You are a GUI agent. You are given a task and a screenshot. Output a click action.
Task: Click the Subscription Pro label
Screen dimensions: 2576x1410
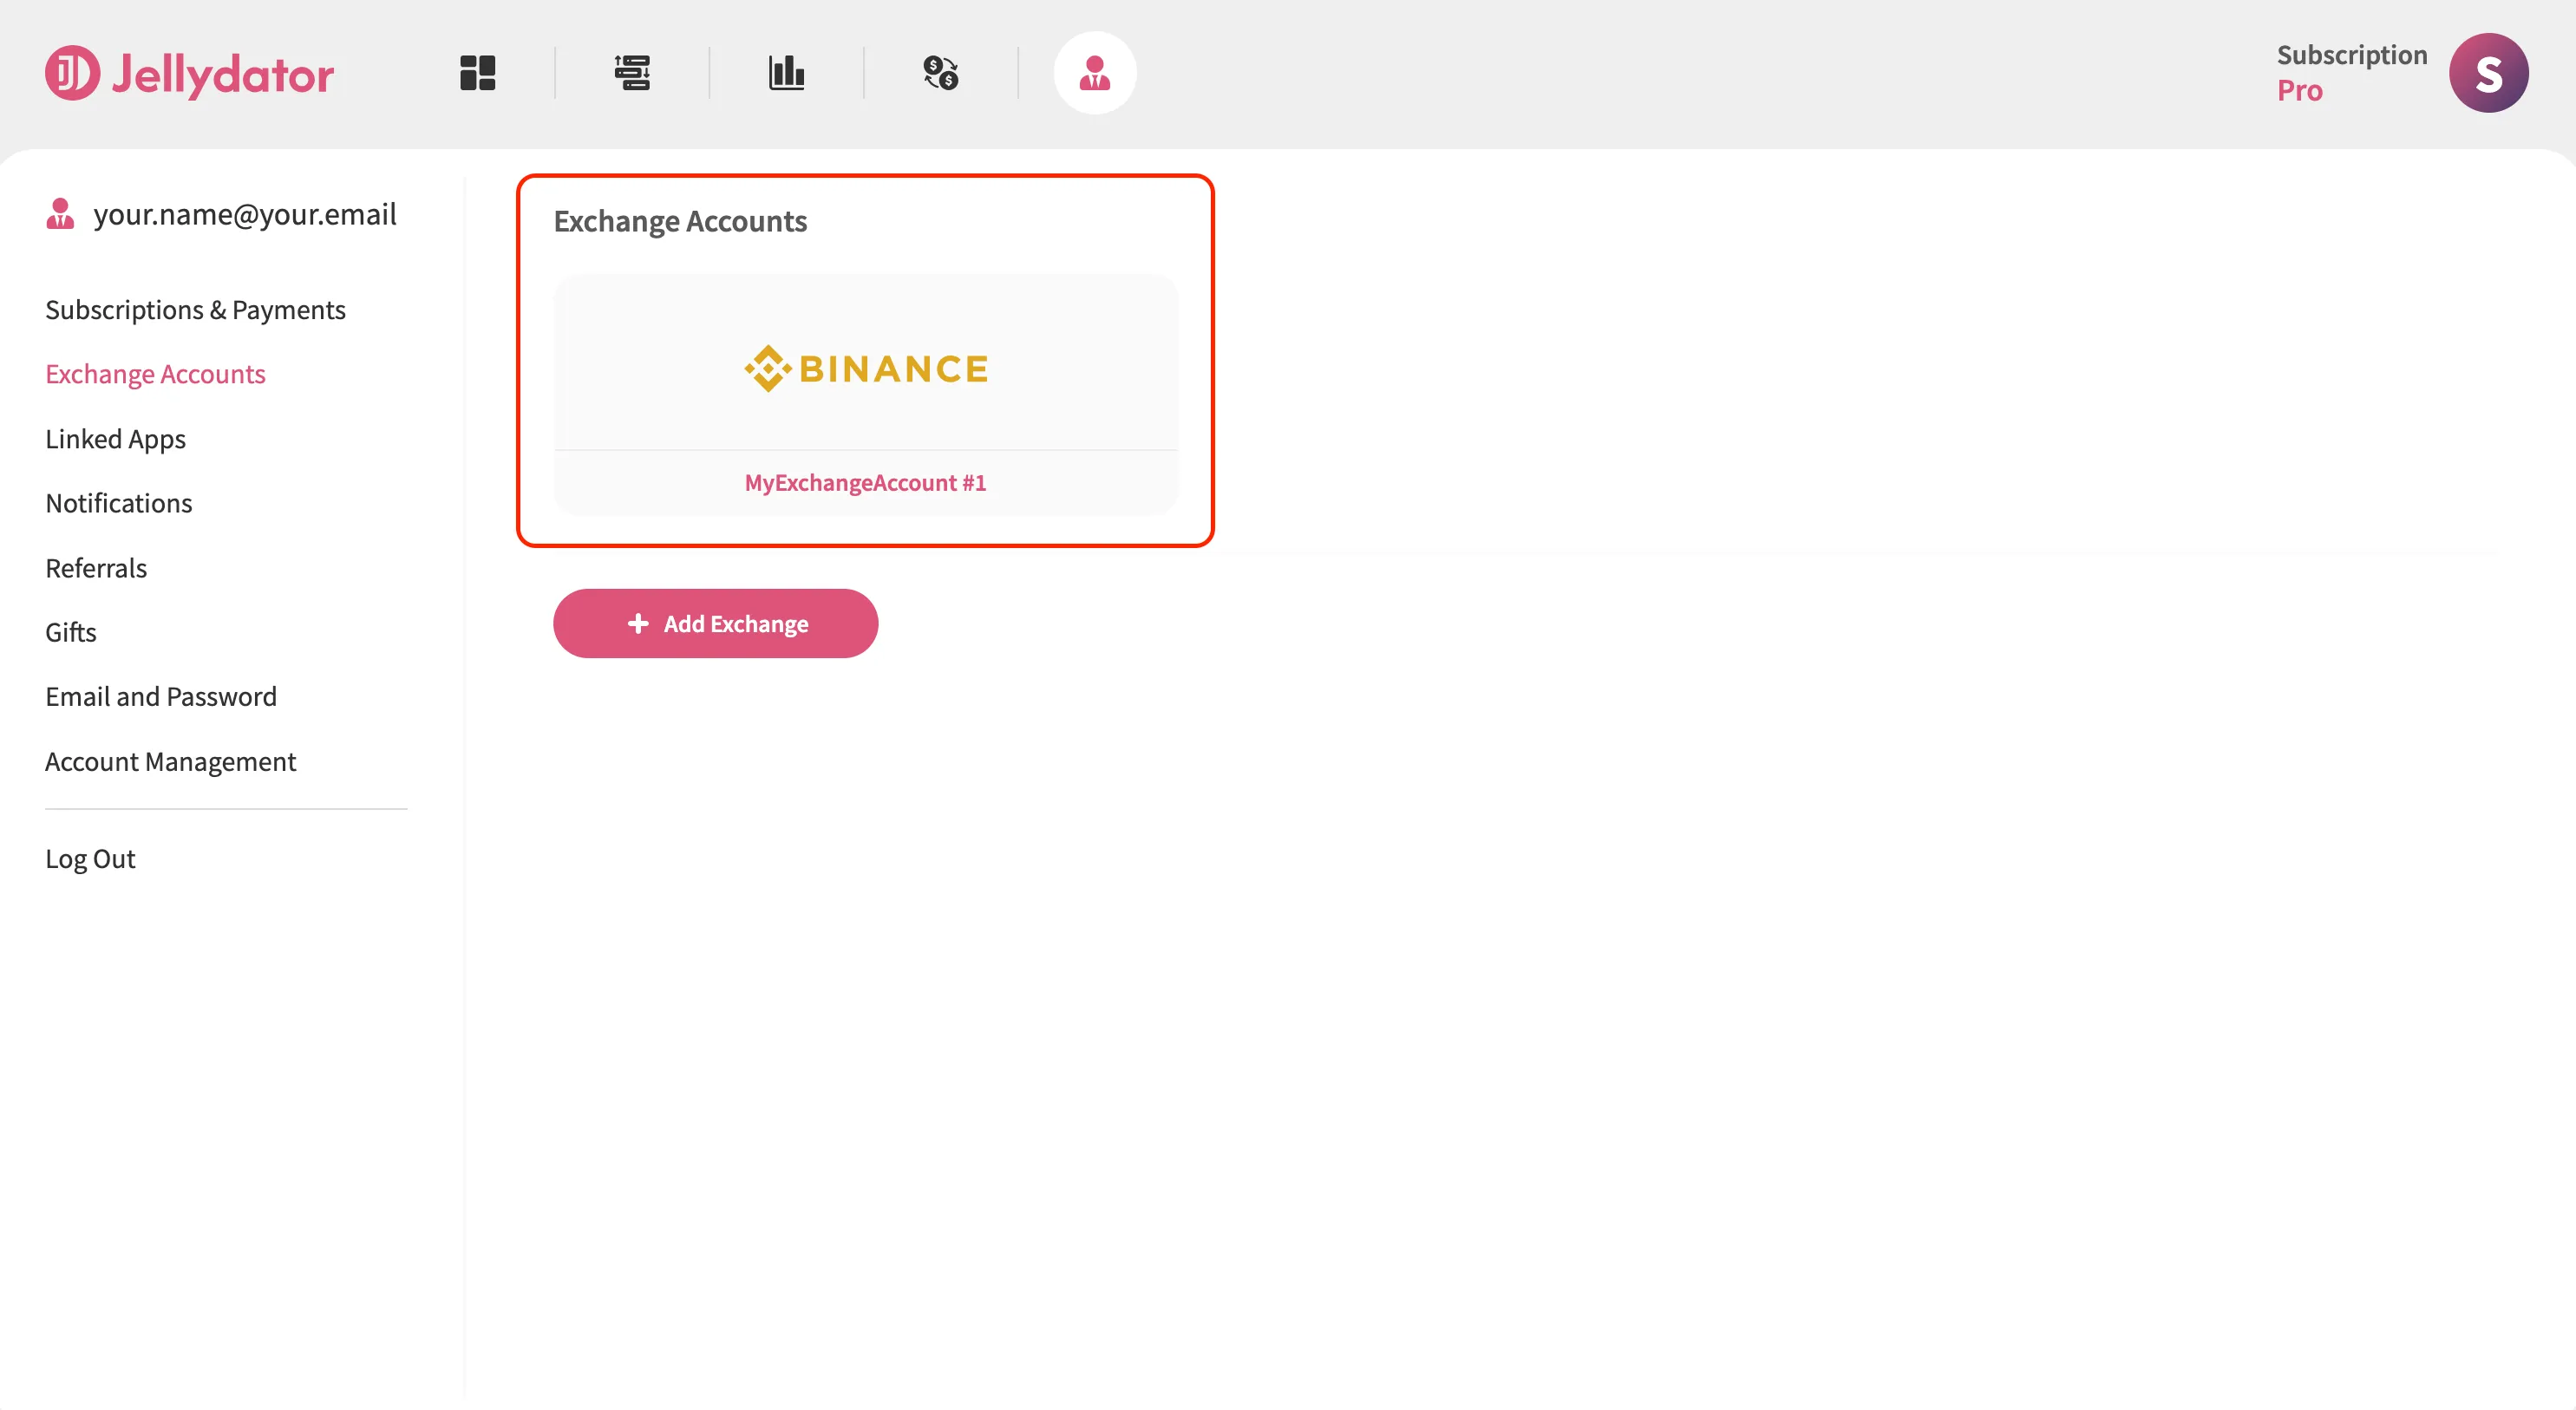pos(2351,73)
